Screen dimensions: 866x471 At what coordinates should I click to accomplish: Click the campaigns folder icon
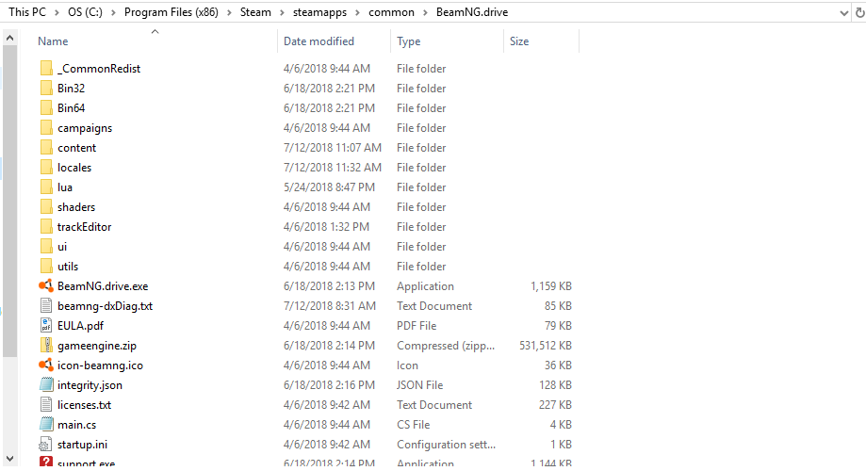46,128
